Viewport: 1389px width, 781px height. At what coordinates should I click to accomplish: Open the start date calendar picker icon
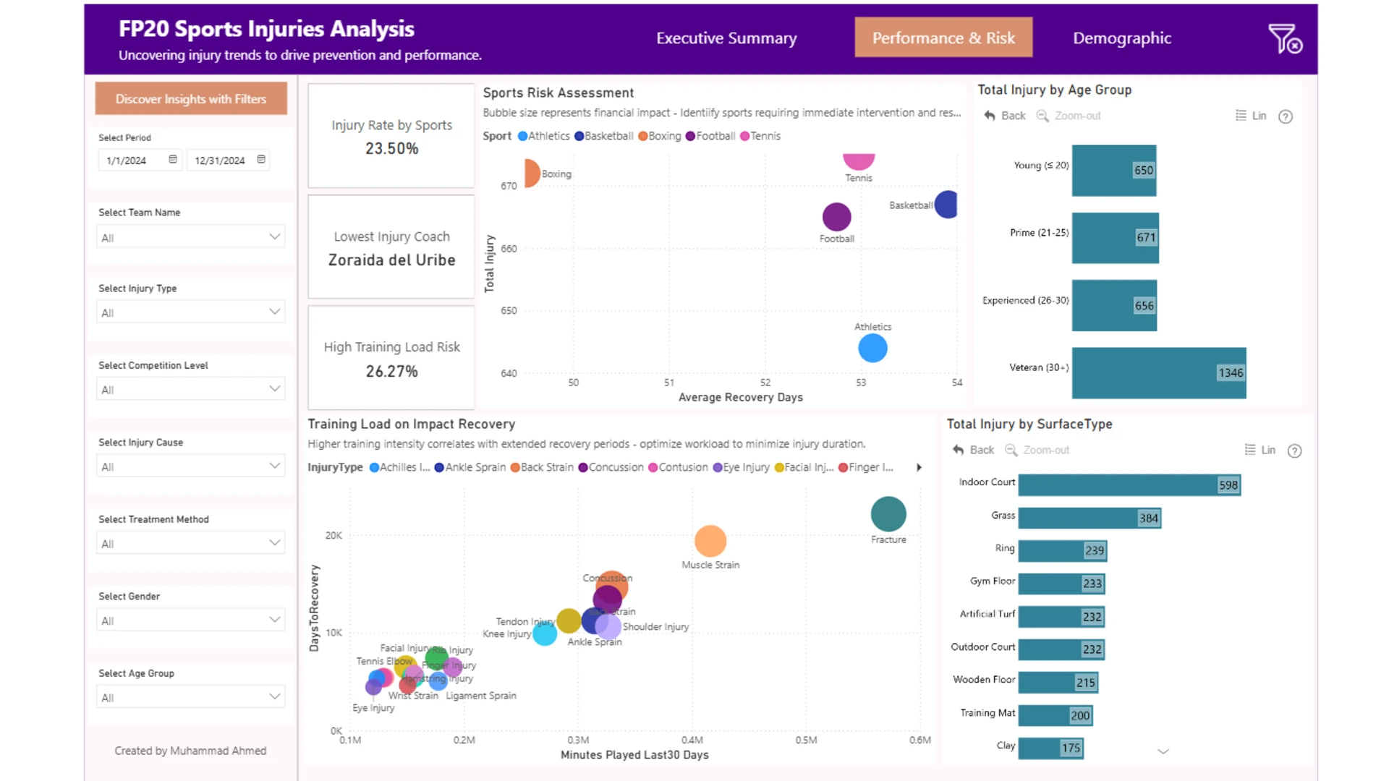[x=173, y=159]
